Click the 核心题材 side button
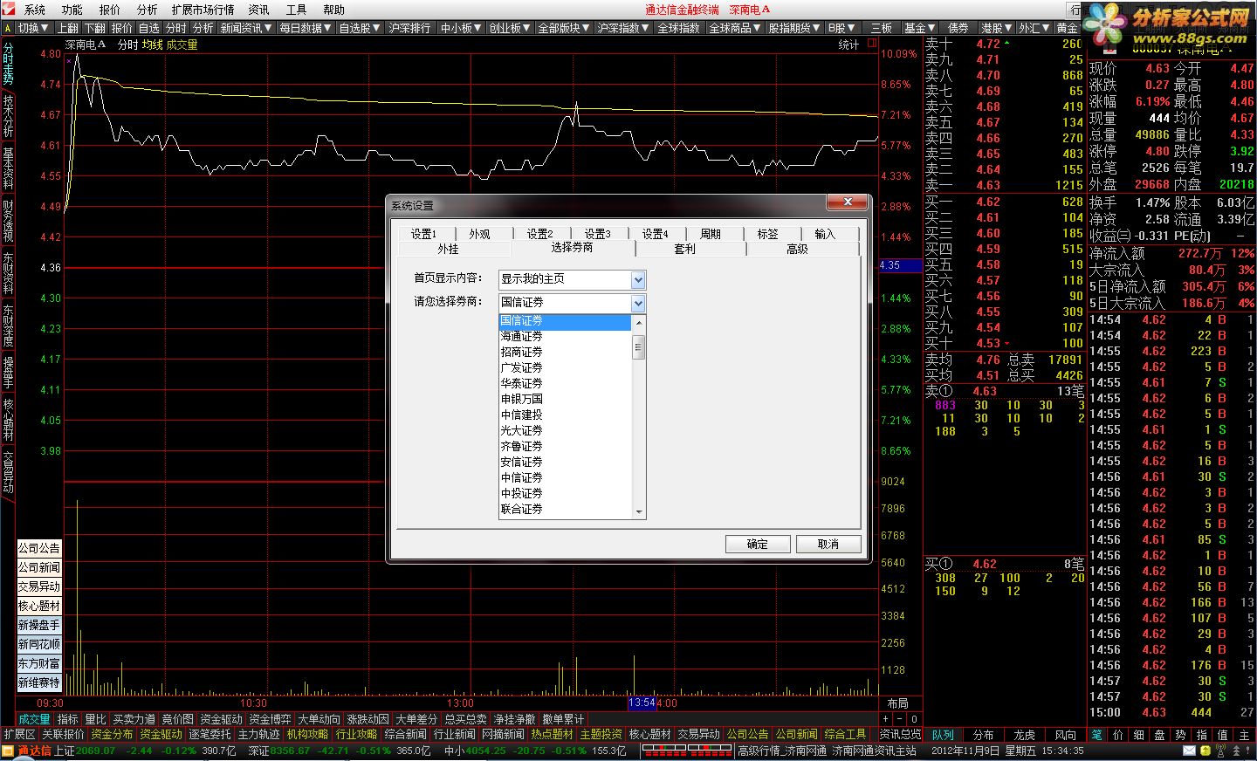This screenshot has height=761, width=1257. click(x=39, y=606)
